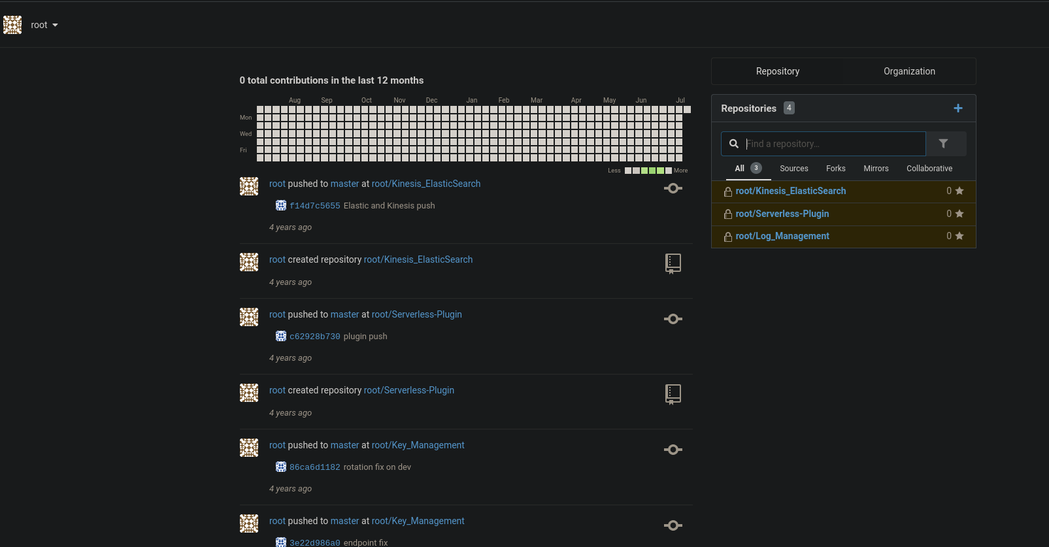Expand the root account dropdown arrow
Viewport: 1049px width, 547px height.
point(55,25)
